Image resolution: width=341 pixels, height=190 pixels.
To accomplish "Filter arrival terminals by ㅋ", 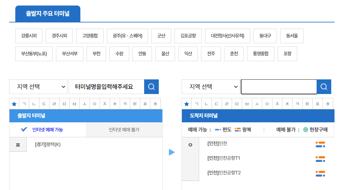I will click(x=297, y=104).
